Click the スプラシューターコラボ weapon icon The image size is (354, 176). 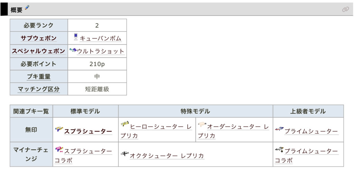coord(59,149)
